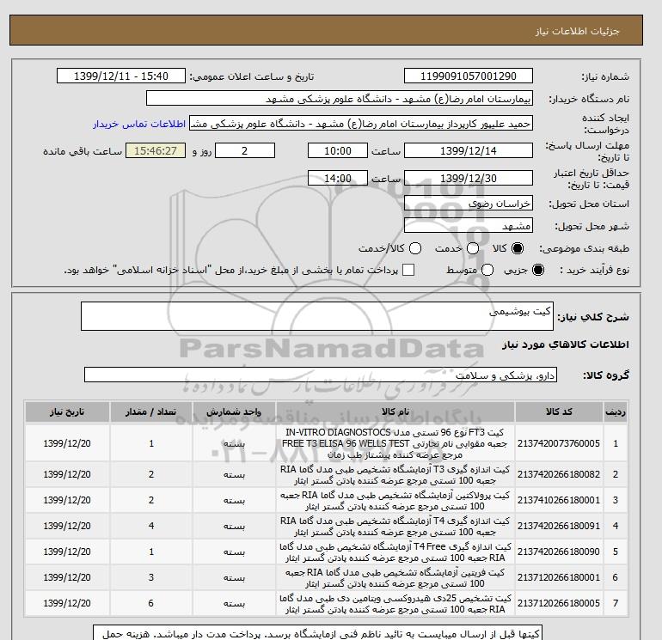Click the تعداد / مقدار column header
The image size is (662, 640).
tap(151, 411)
